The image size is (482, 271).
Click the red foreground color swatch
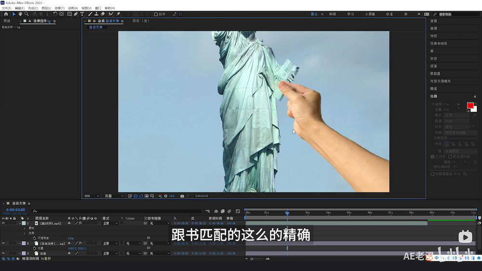click(x=470, y=106)
